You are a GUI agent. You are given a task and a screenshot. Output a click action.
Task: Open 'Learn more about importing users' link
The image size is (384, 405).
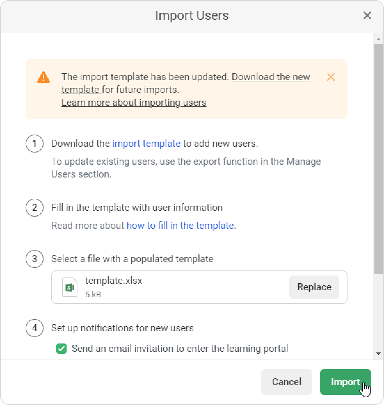[x=134, y=103]
